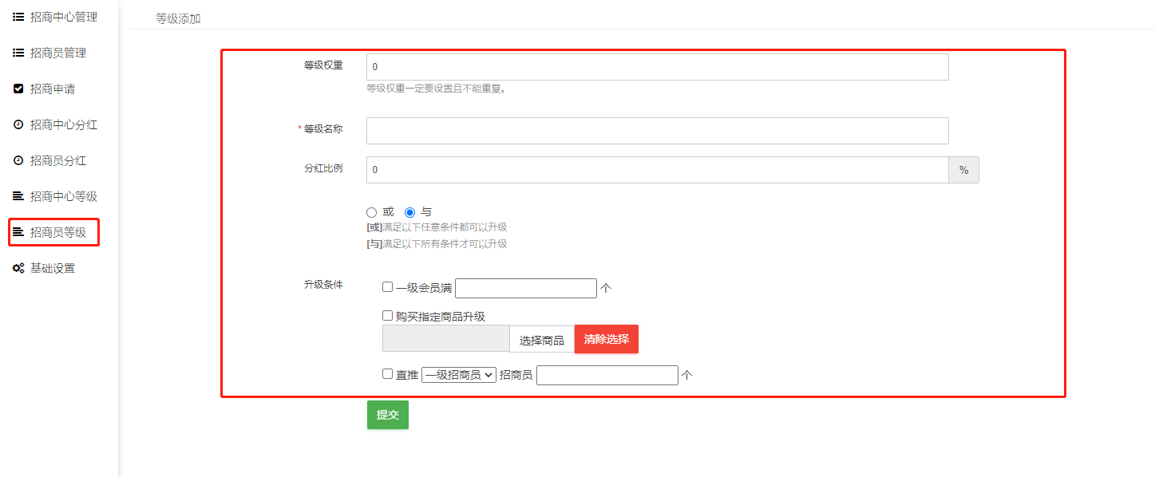
Task: Focus the 分红比例 input field
Action: (658, 170)
